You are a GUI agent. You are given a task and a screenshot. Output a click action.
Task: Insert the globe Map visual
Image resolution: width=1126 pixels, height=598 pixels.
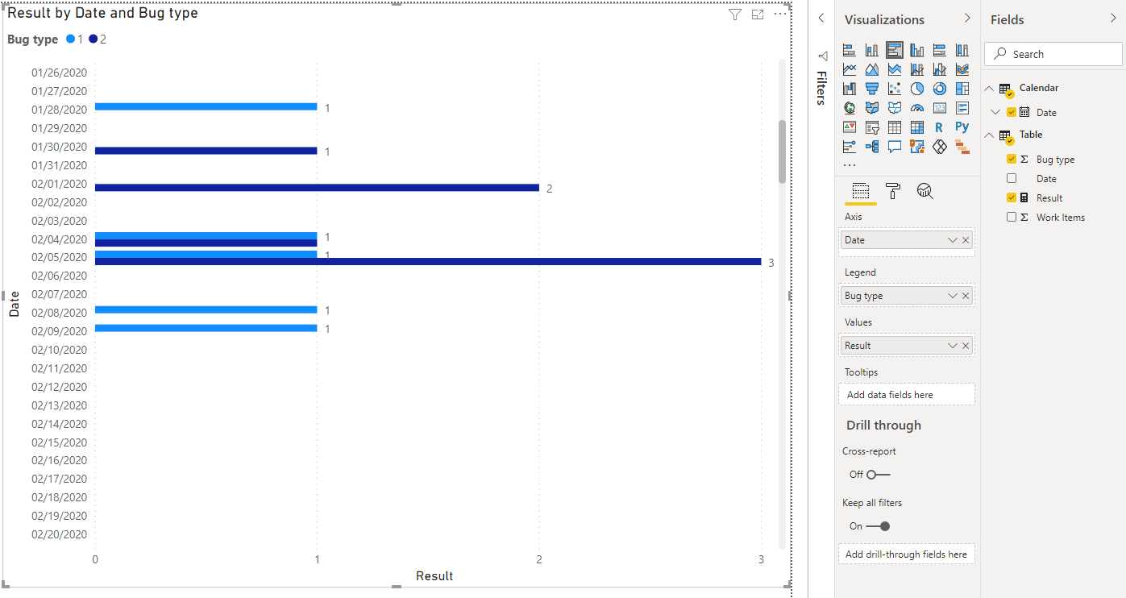click(x=850, y=108)
